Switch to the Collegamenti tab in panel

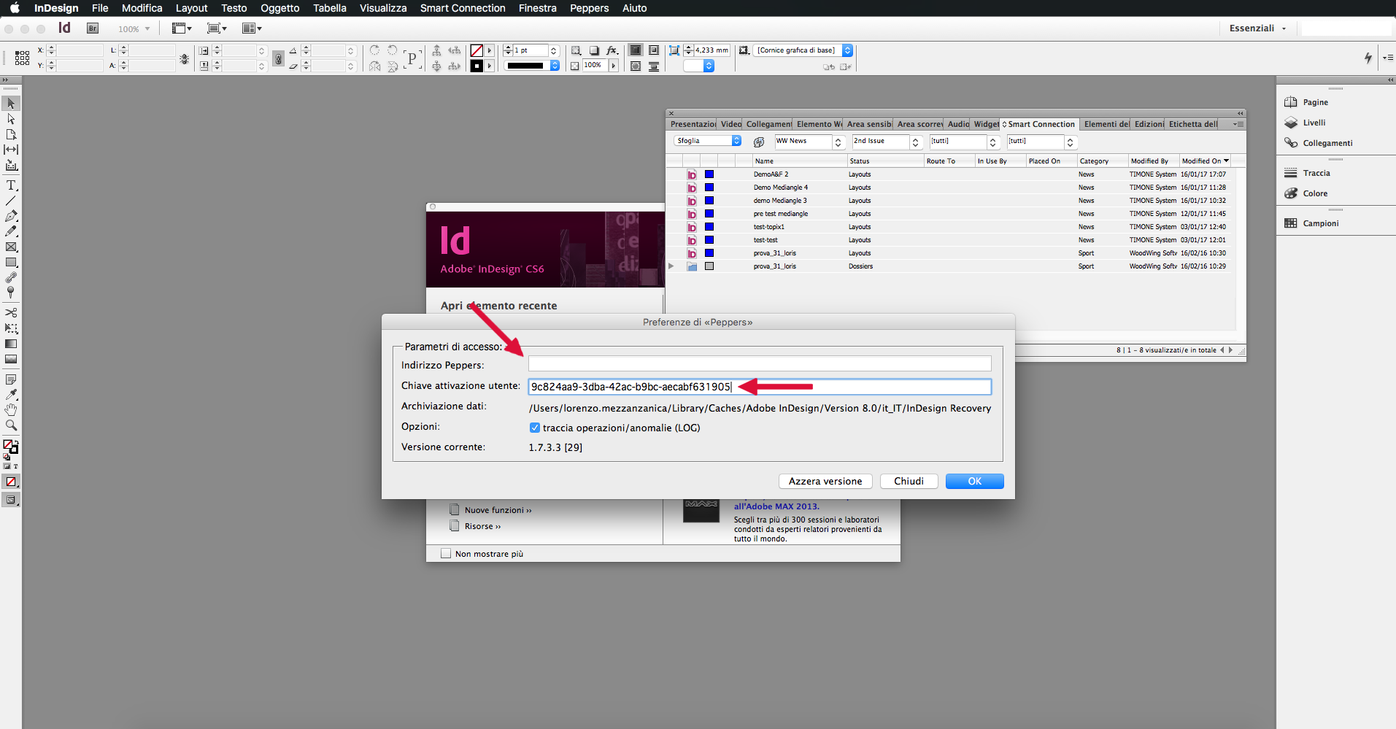(768, 124)
